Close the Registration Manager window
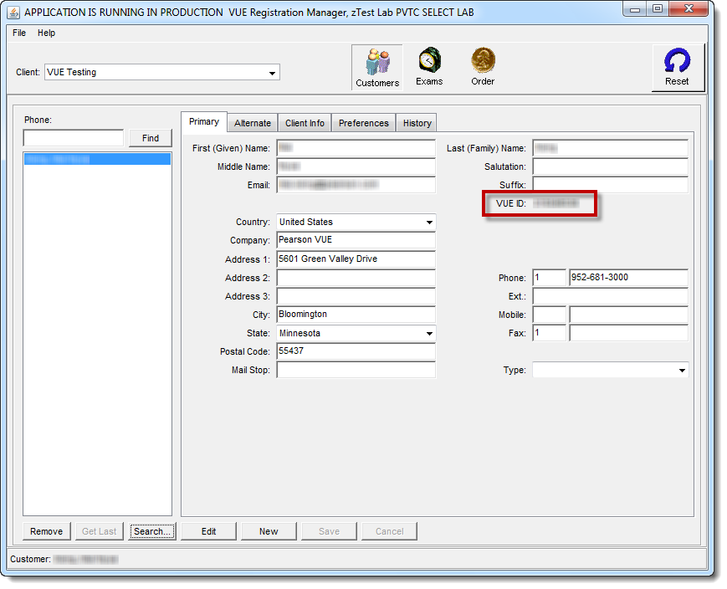This screenshot has height=589, width=727. click(x=689, y=9)
